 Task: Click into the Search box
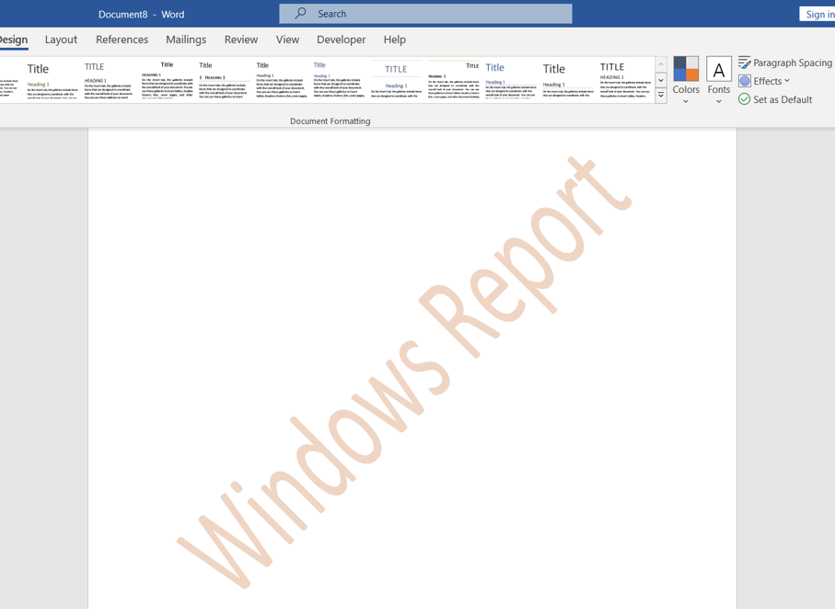pyautogui.click(x=425, y=14)
